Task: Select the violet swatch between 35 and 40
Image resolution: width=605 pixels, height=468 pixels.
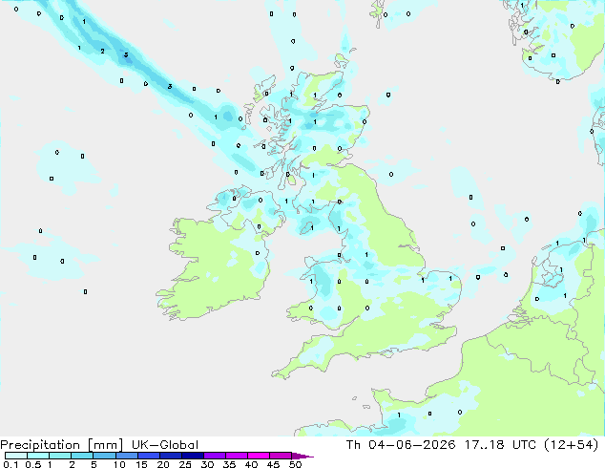Action: click(x=236, y=456)
